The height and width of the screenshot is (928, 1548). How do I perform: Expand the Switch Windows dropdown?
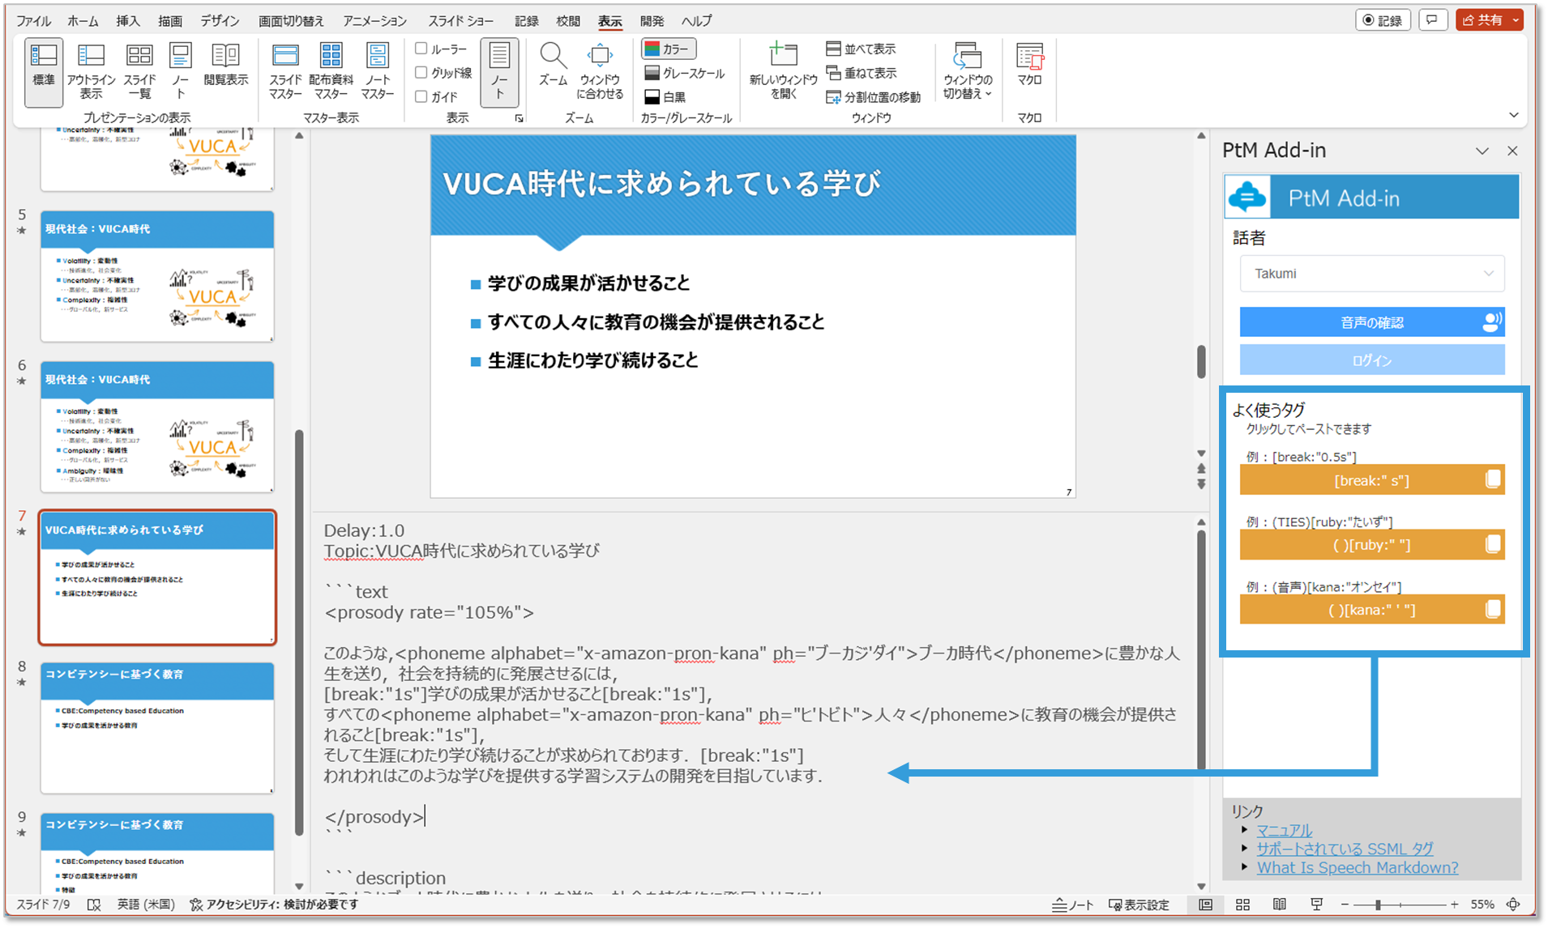point(967,70)
